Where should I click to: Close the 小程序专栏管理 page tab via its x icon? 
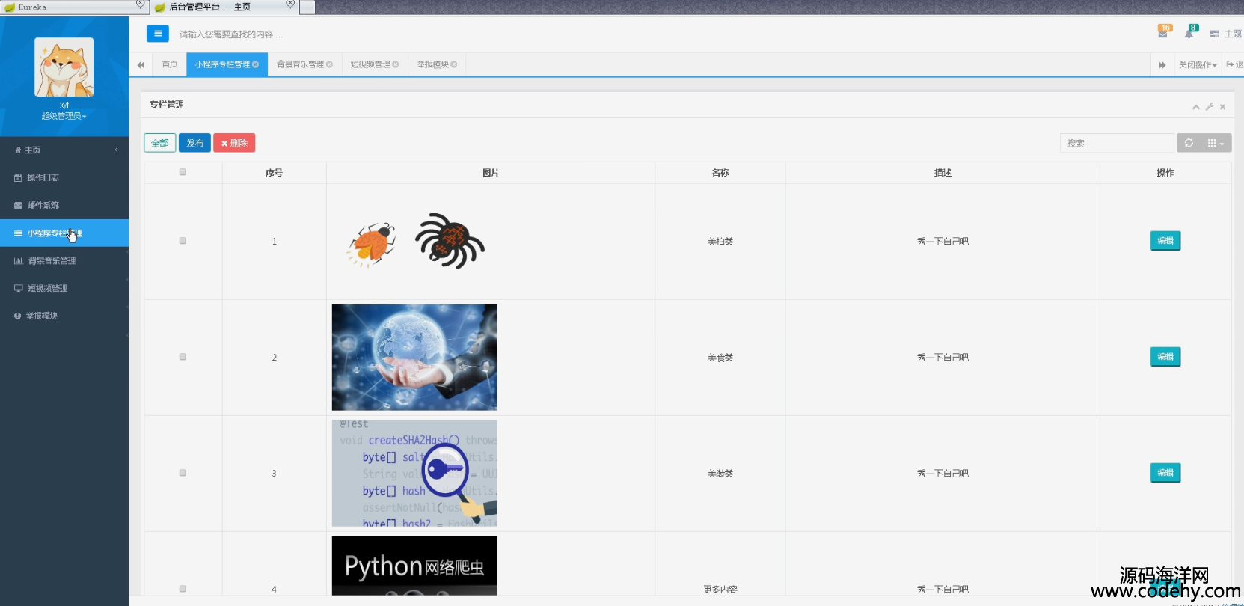(x=255, y=64)
